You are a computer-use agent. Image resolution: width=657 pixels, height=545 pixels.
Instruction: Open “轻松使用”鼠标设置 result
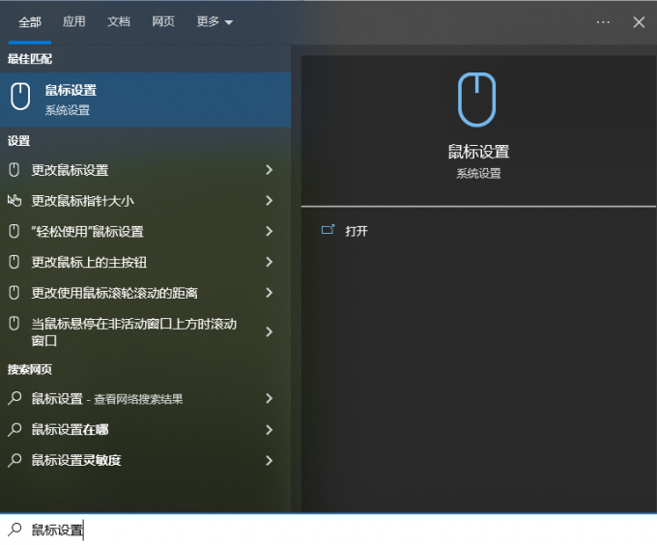[87, 232]
